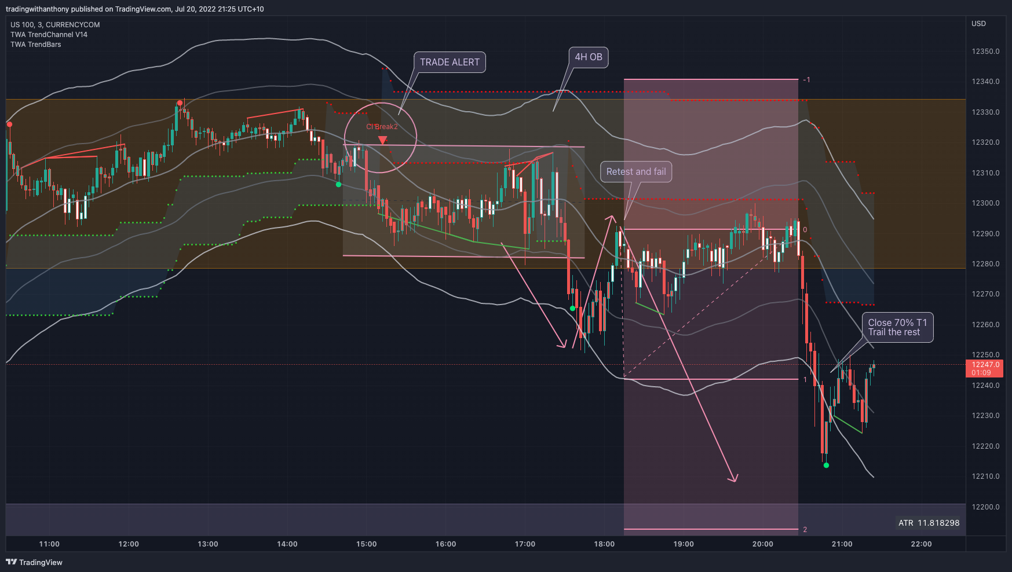Click the red Cl Break2 down-triangle marker
This screenshot has height=572, width=1012.
[x=382, y=140]
